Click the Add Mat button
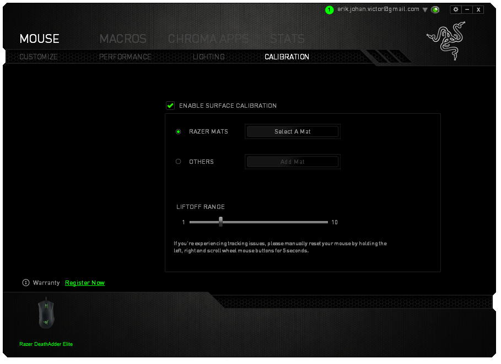 point(292,161)
